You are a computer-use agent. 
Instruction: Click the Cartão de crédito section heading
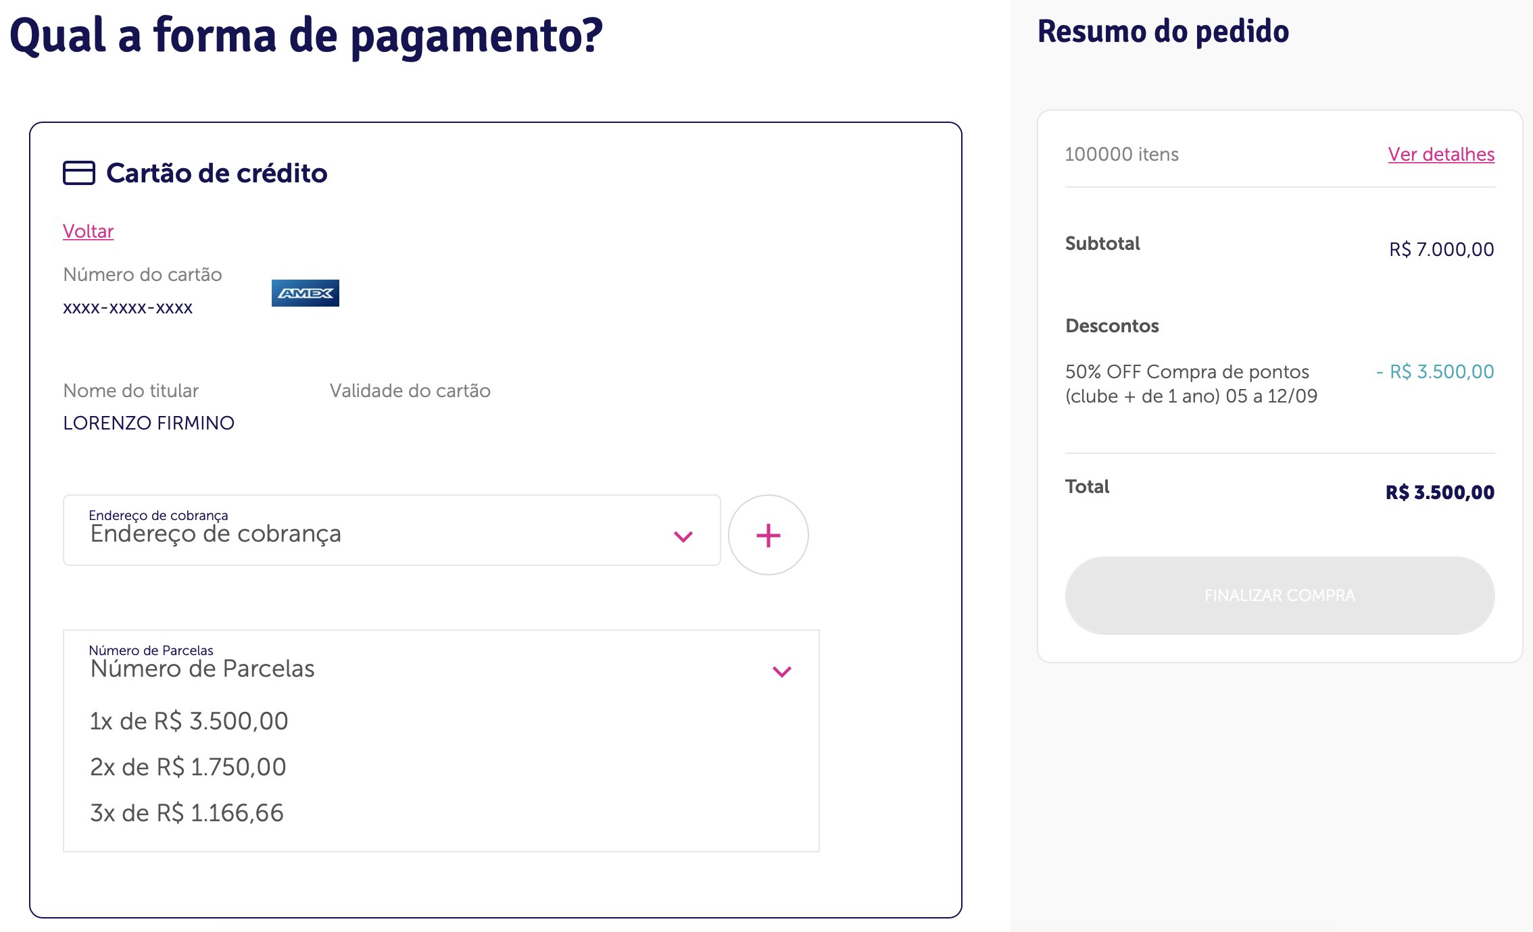pos(217,173)
